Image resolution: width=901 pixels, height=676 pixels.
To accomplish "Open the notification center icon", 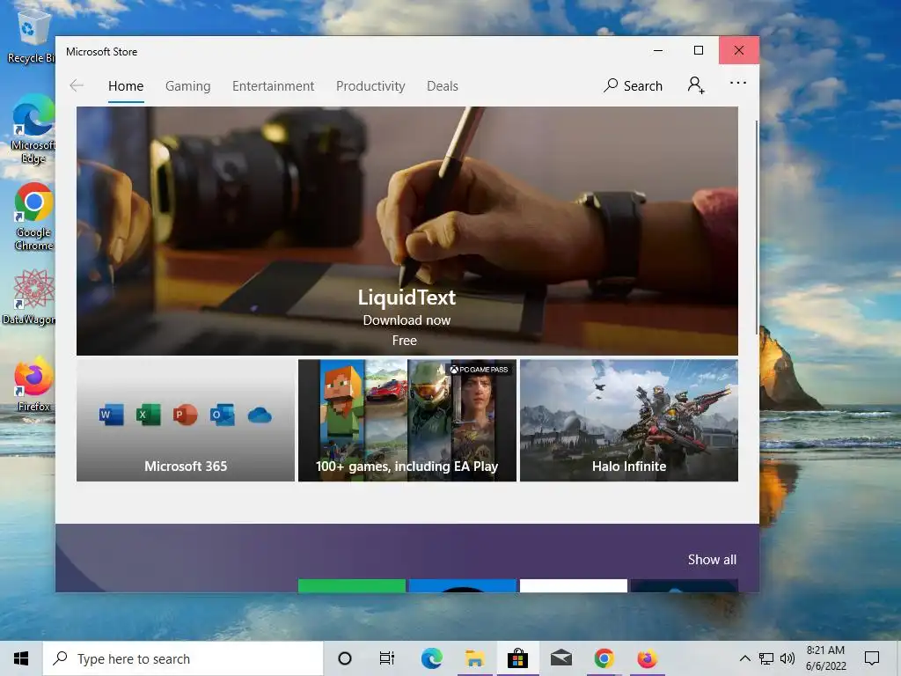I will coord(872,658).
